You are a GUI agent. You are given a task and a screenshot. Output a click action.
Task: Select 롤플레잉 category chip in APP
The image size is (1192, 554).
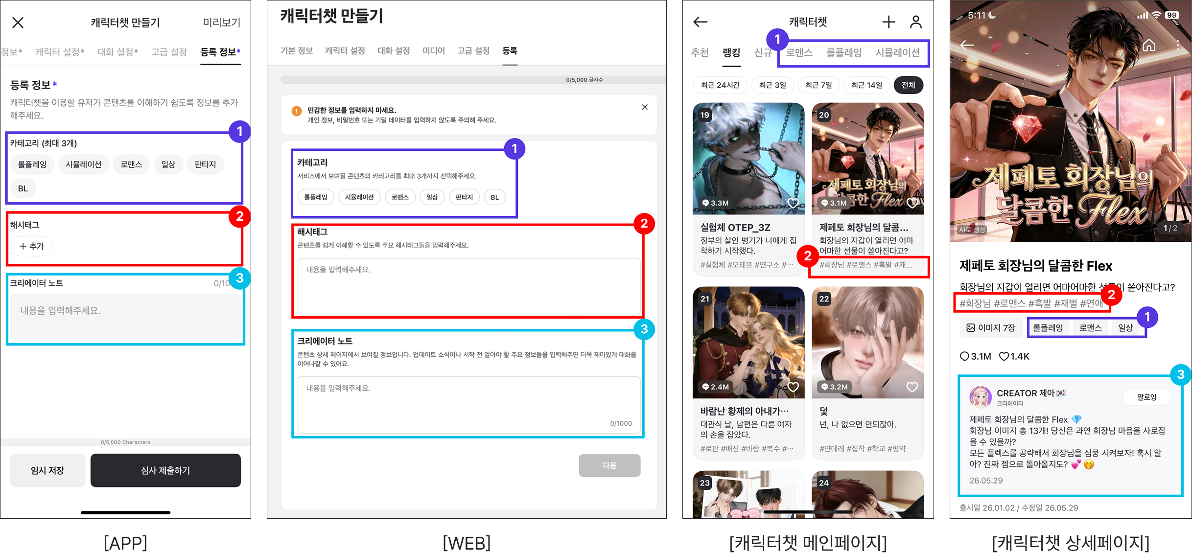pyautogui.click(x=32, y=164)
